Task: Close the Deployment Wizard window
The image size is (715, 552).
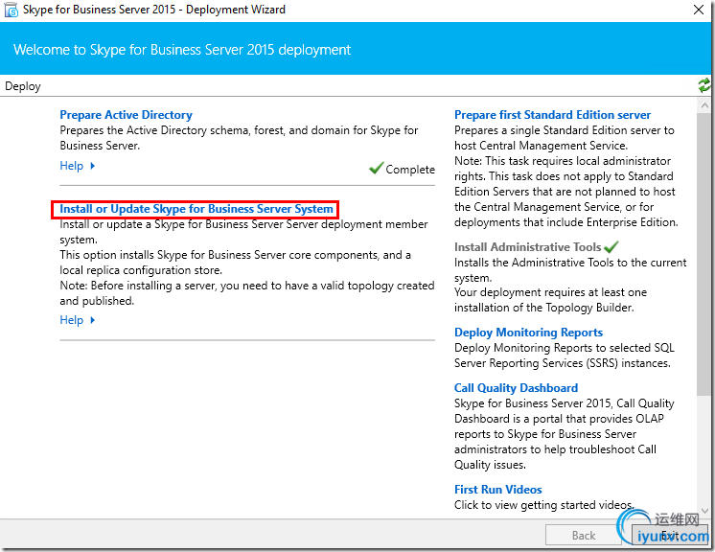Action: pos(698,10)
